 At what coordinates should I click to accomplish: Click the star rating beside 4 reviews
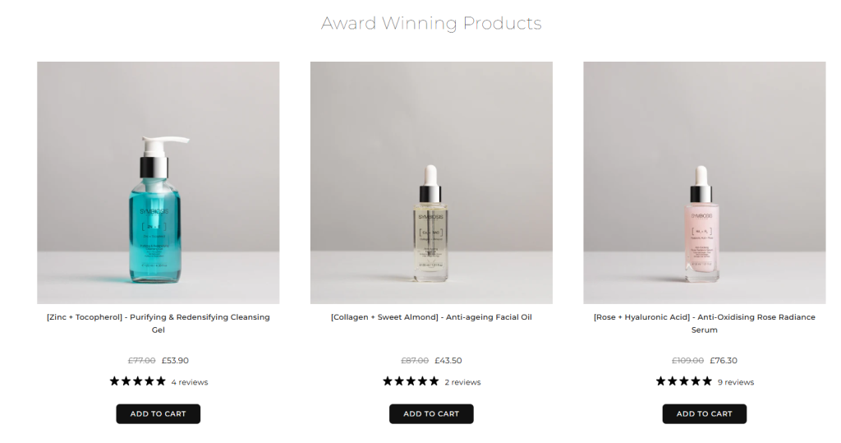click(138, 381)
